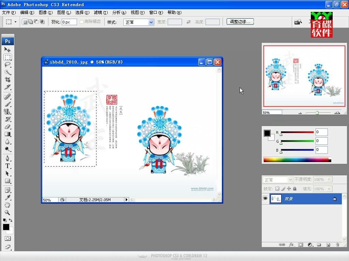The image size is (349, 261).
Task: Open the tool preset picker arrow
Action: tap(15, 22)
